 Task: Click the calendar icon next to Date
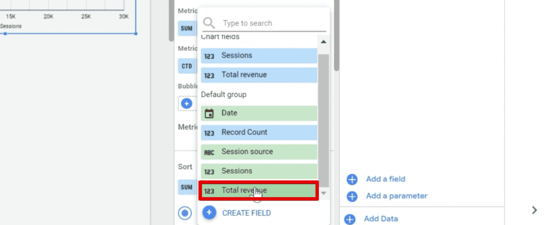pyautogui.click(x=209, y=113)
